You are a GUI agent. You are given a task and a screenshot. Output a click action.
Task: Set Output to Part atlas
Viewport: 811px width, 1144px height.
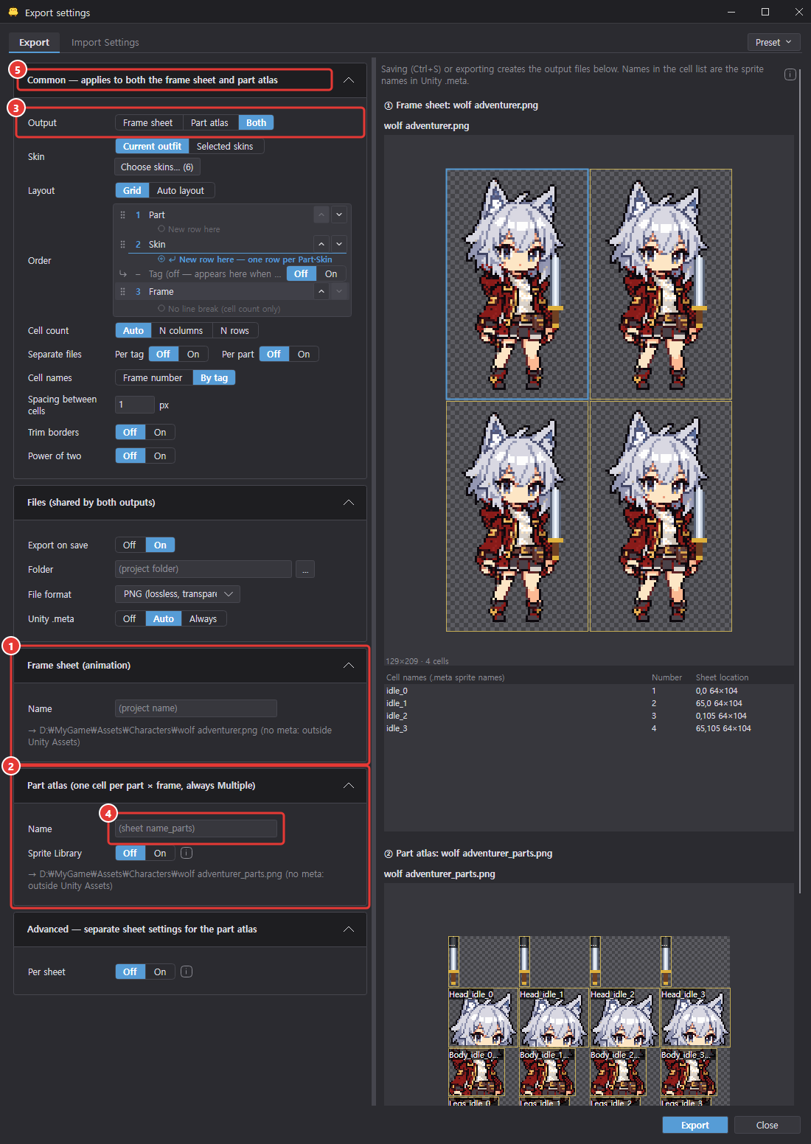pos(209,122)
